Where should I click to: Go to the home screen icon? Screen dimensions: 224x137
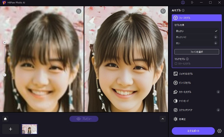pos(5,119)
